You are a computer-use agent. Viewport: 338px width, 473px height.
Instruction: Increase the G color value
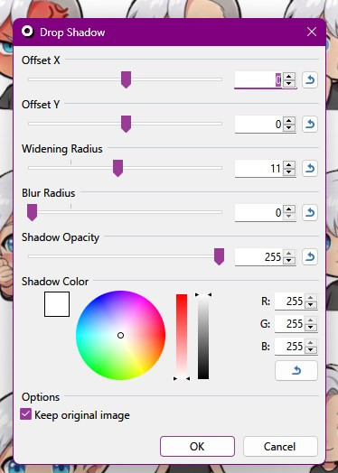(x=311, y=320)
